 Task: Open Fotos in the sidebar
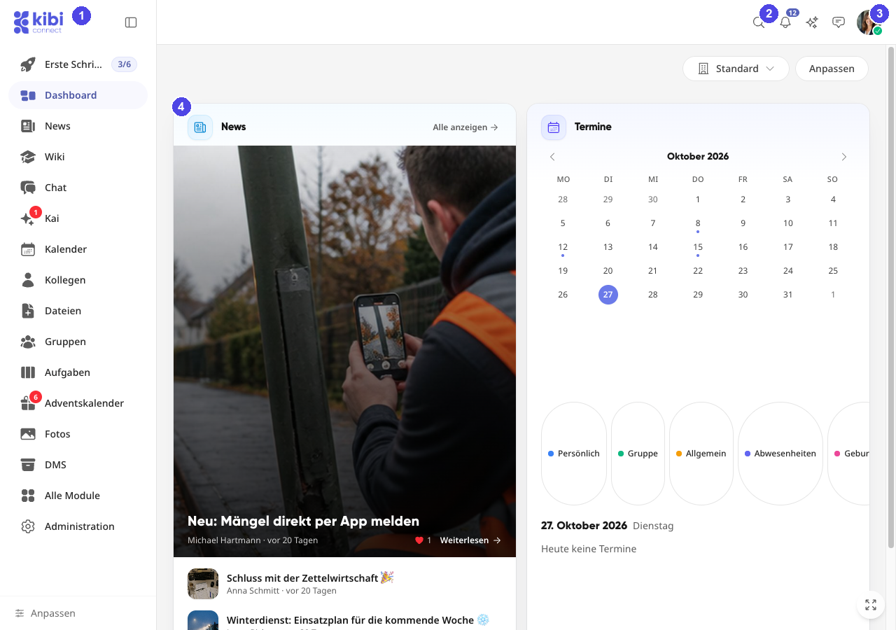78,434
